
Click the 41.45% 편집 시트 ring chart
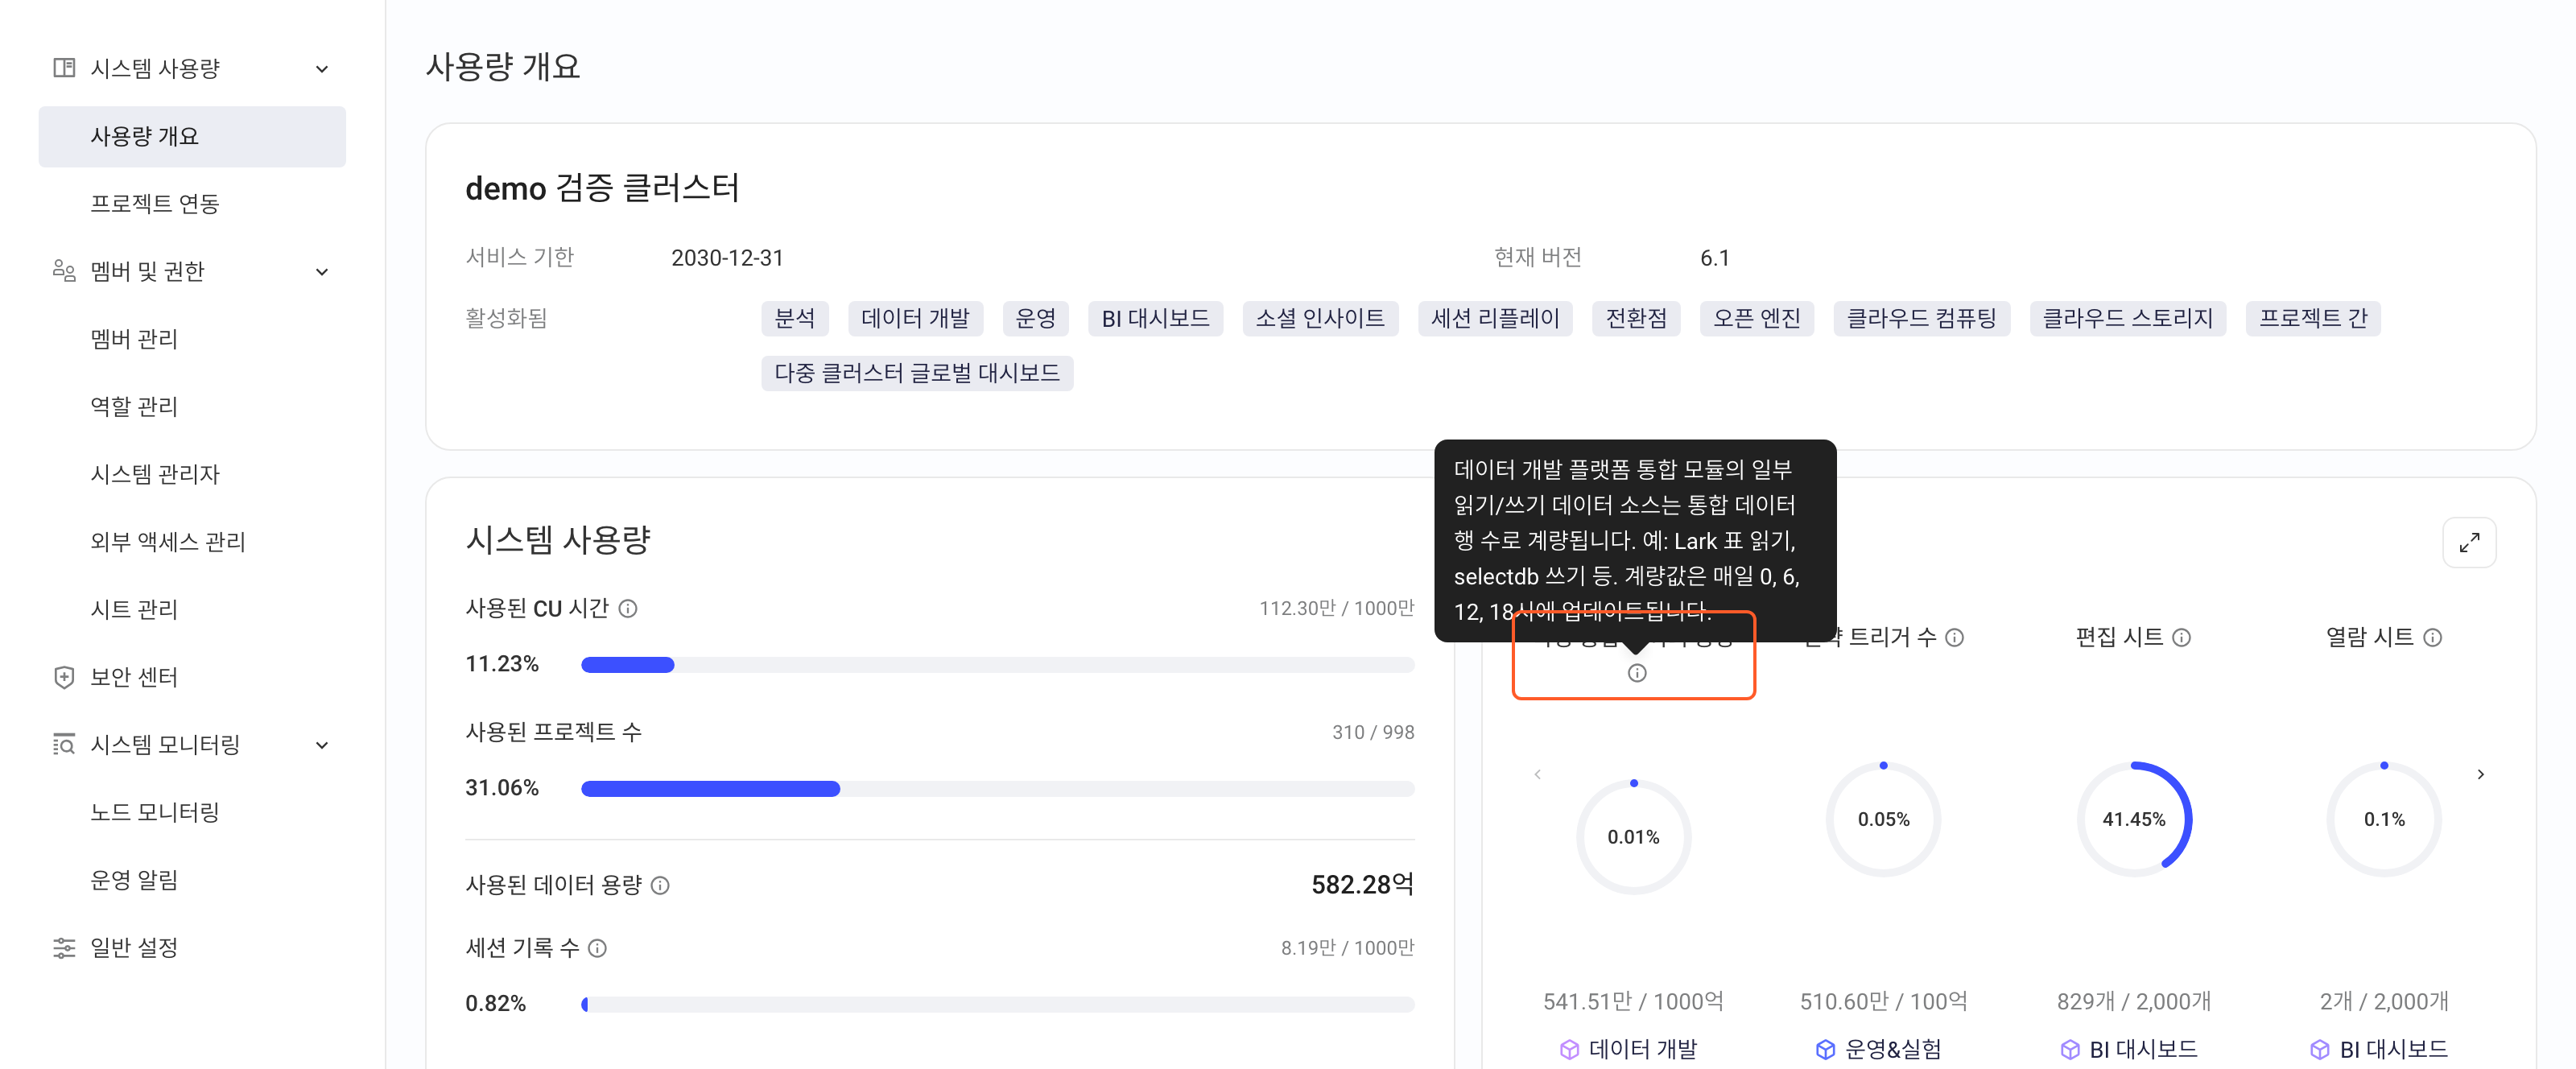[x=2133, y=819]
